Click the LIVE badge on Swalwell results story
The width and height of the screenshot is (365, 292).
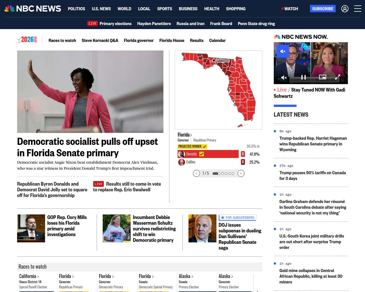[x=98, y=184]
